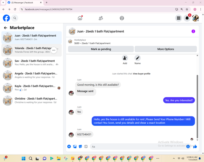Click Juan's phone number message 6027546431
204x162 pixels.
coord(84,134)
